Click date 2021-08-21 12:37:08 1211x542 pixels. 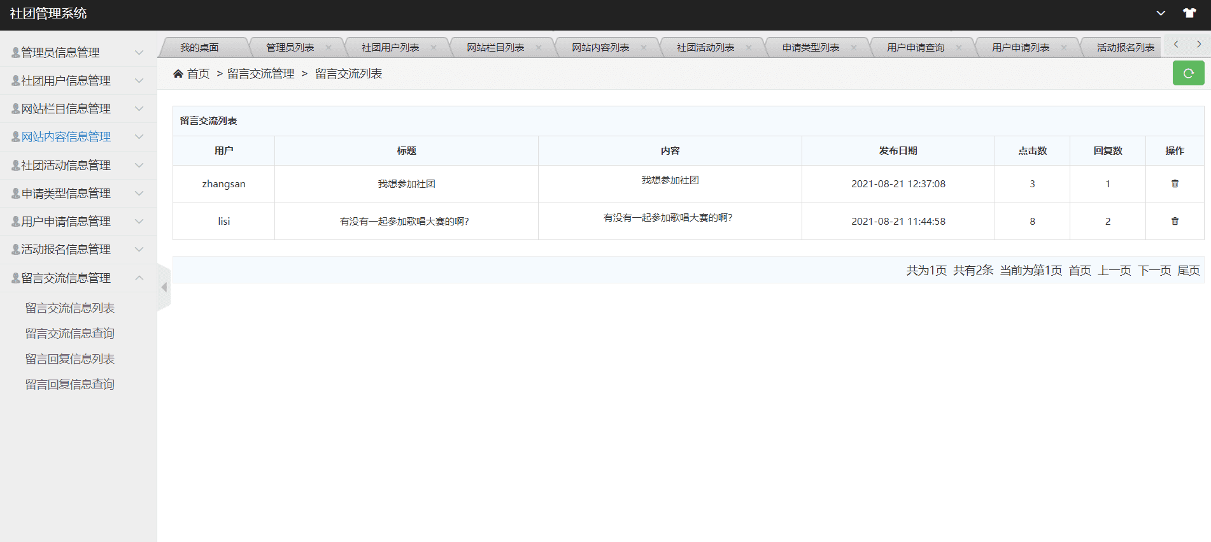[898, 184]
